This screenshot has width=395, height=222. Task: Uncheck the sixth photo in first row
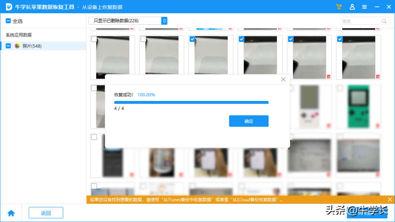(x=340, y=39)
